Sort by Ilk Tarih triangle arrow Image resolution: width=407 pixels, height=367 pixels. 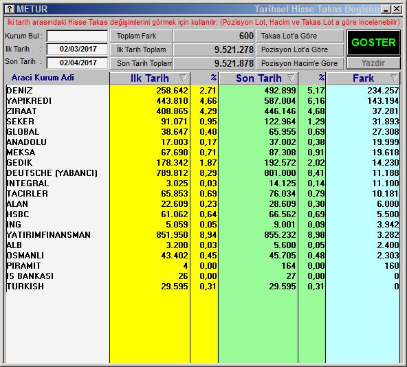(x=183, y=78)
